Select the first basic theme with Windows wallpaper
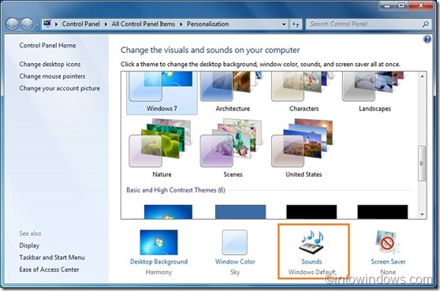This screenshot has height=291, width=440. [x=168, y=212]
